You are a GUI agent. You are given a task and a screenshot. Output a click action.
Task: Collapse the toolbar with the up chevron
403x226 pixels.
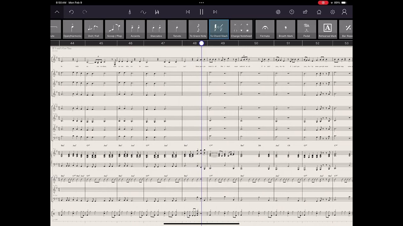(57, 12)
